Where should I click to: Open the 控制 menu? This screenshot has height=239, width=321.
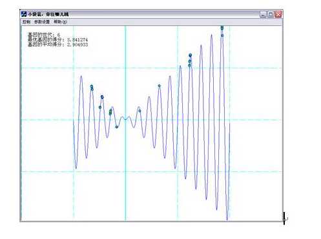tap(26, 22)
